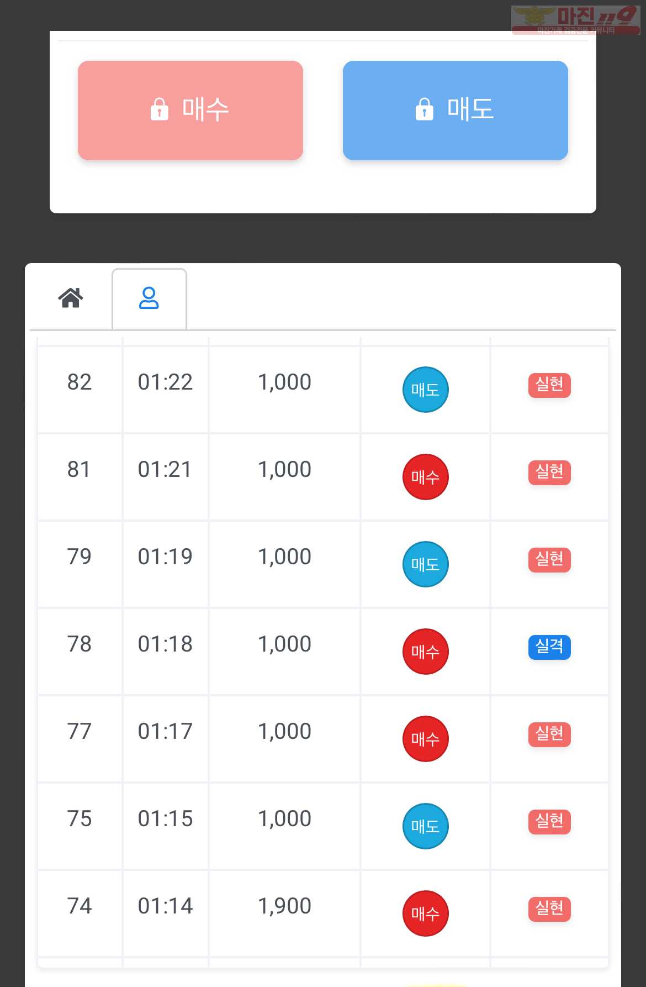Click the red 매수 circle in row 78

(x=425, y=652)
